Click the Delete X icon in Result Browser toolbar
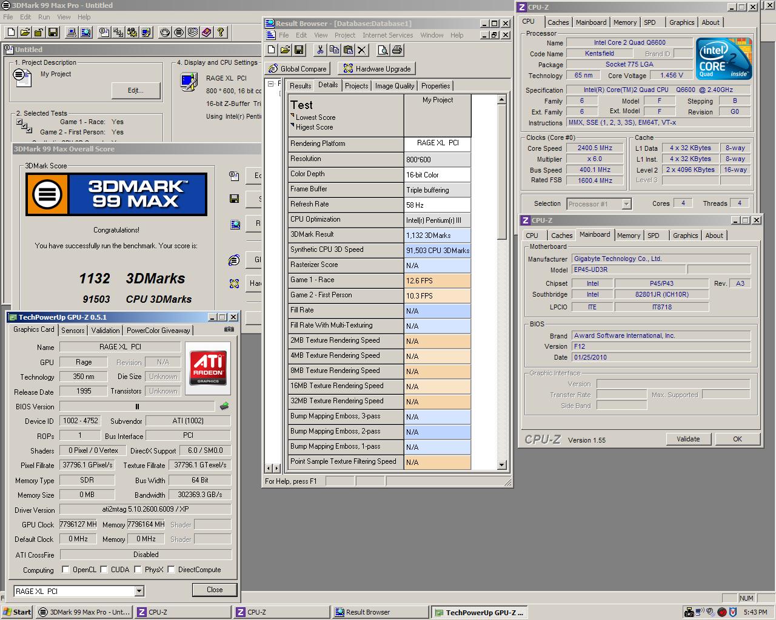The width and height of the screenshot is (776, 620). 362,50
